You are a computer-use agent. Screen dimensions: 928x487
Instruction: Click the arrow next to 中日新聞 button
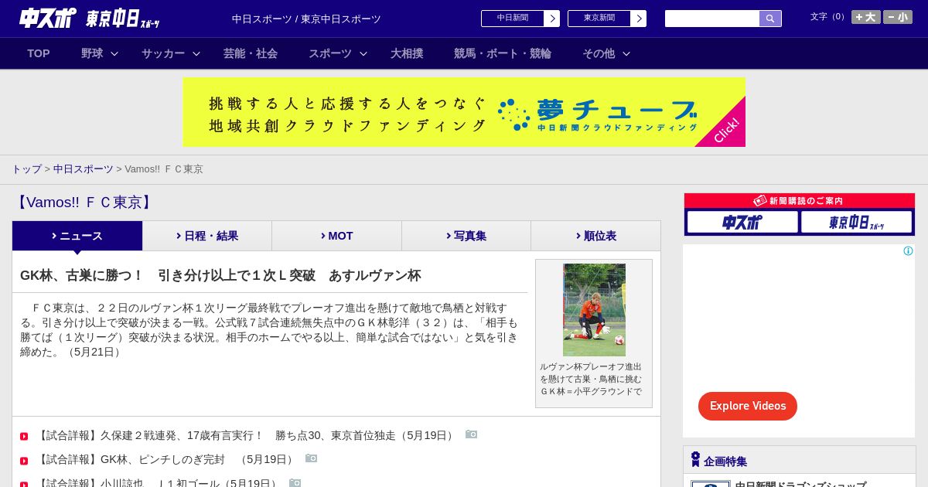(551, 19)
